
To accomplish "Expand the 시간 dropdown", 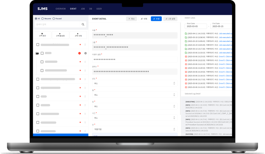I will click(134, 118).
